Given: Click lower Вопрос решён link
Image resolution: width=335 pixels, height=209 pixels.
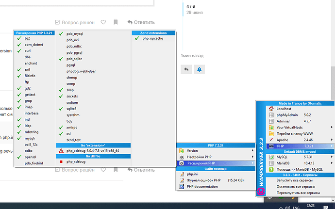Looking at the screenshot, I should (75, 170).
